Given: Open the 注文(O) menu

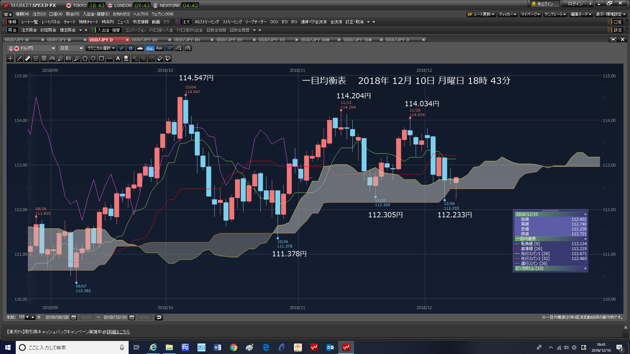Looking at the screenshot, I should 39,14.
